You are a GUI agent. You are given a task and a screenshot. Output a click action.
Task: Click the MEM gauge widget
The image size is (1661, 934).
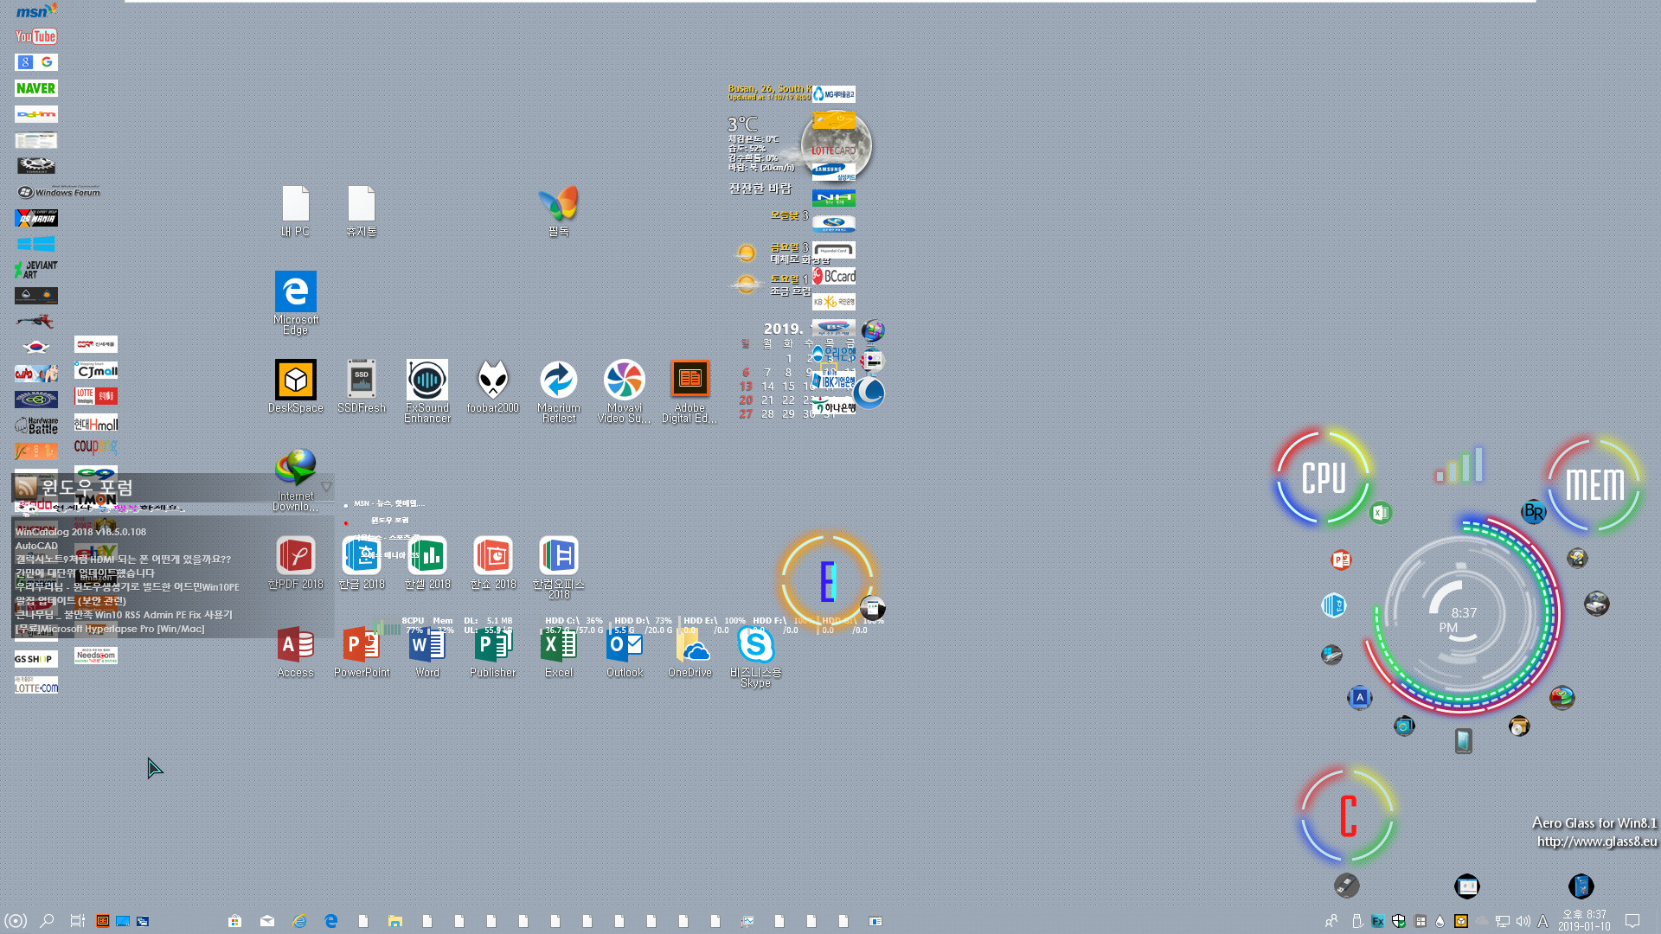(1594, 484)
